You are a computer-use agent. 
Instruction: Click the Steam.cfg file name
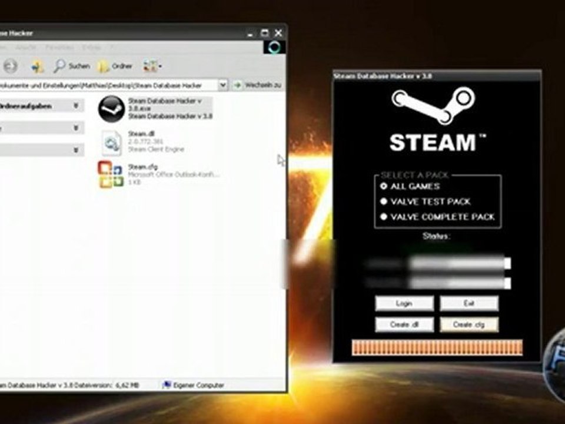[x=142, y=167]
